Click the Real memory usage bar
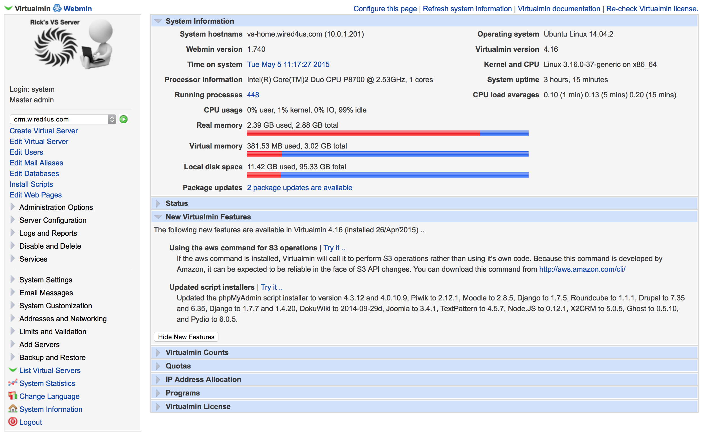Viewport: 702px width, 436px height. pyautogui.click(x=388, y=133)
